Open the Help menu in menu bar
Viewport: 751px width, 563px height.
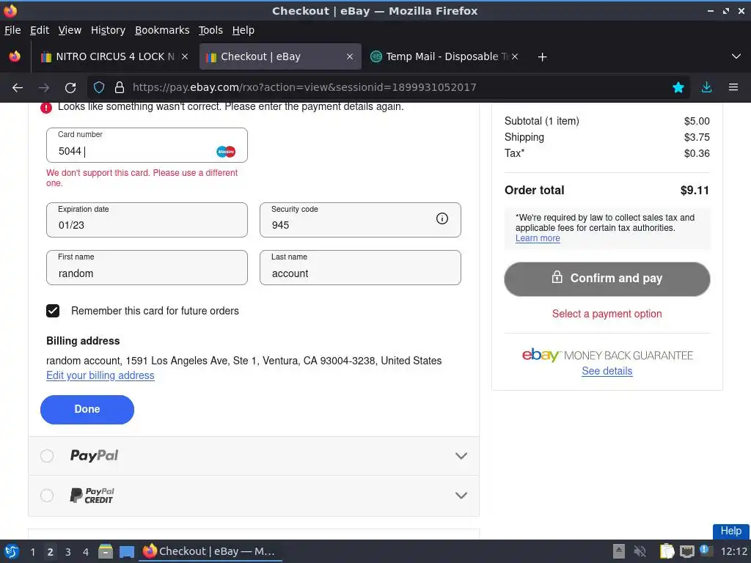pyautogui.click(x=243, y=30)
